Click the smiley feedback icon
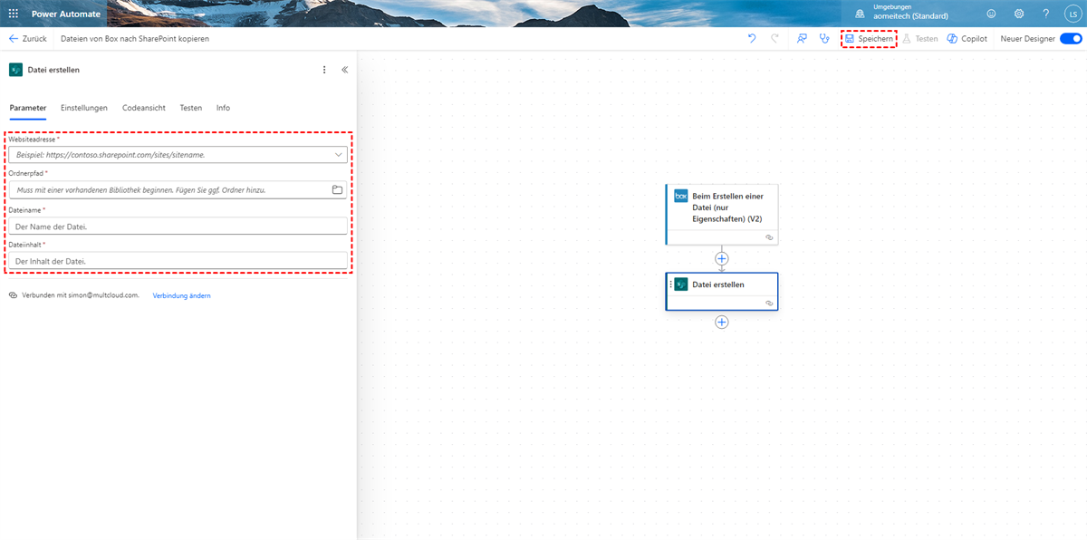 [991, 14]
